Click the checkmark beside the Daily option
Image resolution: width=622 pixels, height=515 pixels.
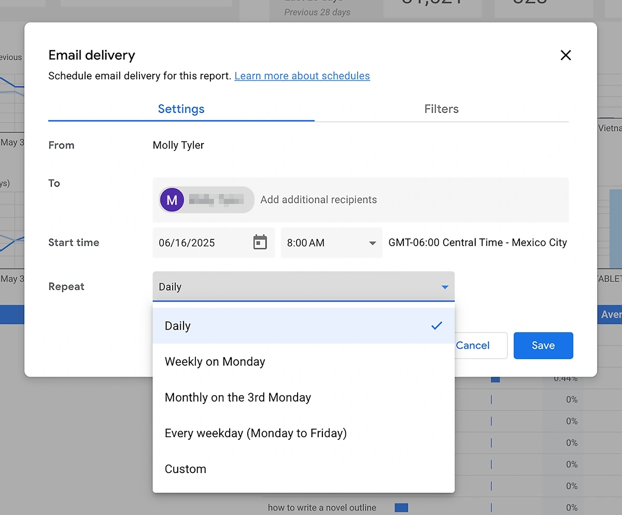point(435,326)
